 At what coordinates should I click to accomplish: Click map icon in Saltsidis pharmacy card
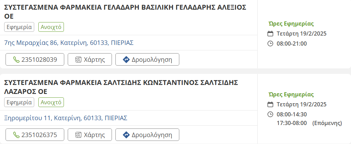point(78,135)
